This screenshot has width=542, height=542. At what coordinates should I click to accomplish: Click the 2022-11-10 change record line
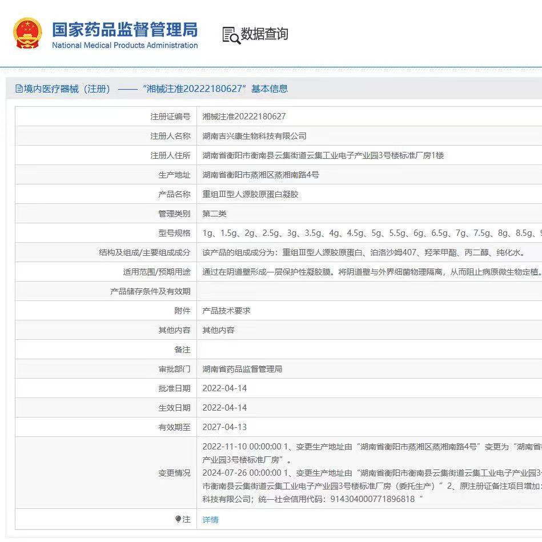372,447
